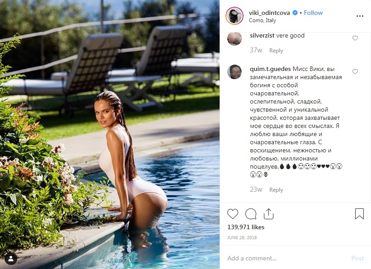This screenshot has width=371, height=269.
Task: Open viki_odintcova username link
Action: click(269, 13)
